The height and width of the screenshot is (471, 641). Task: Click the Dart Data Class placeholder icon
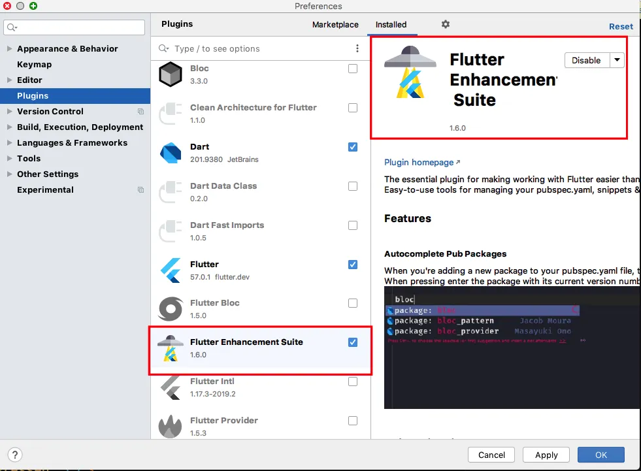(171, 192)
